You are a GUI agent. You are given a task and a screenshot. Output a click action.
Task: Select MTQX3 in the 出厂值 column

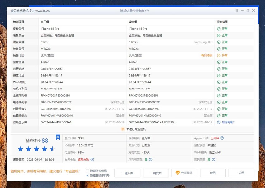tap(46, 49)
